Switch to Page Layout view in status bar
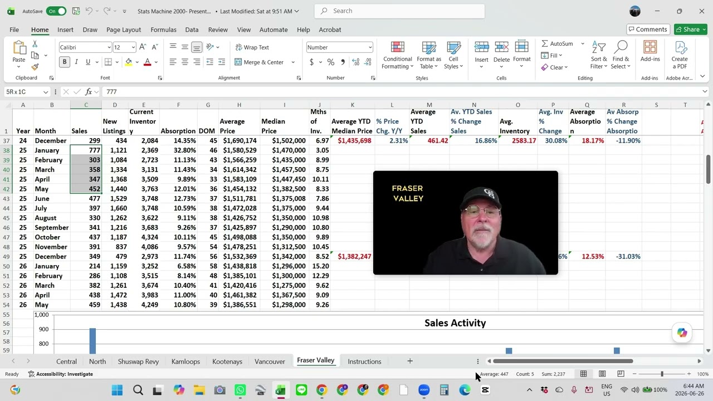The image size is (713, 401). (x=602, y=374)
